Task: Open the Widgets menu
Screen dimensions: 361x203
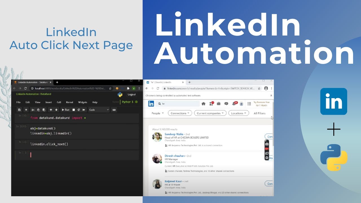Action: [83, 102]
